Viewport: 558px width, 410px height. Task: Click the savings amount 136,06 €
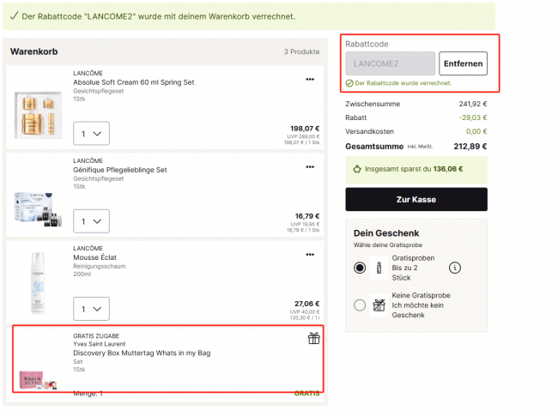[x=448, y=169]
